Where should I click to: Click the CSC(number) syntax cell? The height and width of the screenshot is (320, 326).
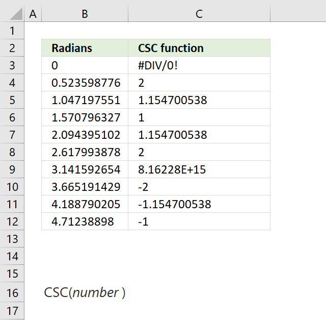click(85, 292)
